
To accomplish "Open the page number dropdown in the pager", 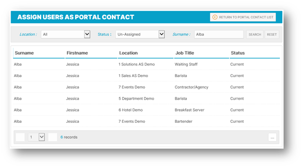I will 37,137.
